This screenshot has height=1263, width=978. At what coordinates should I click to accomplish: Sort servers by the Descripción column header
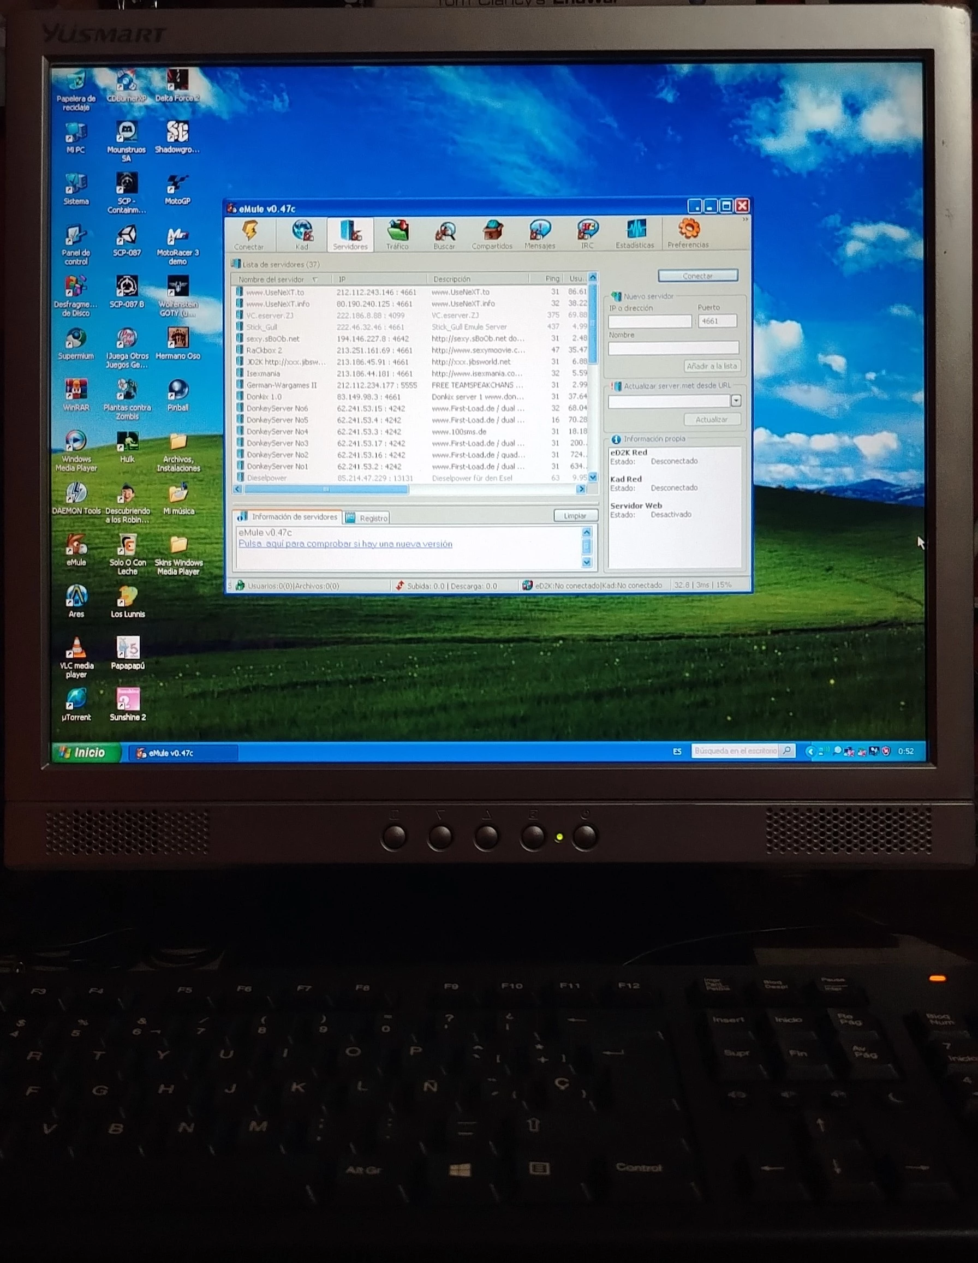coord(478,279)
